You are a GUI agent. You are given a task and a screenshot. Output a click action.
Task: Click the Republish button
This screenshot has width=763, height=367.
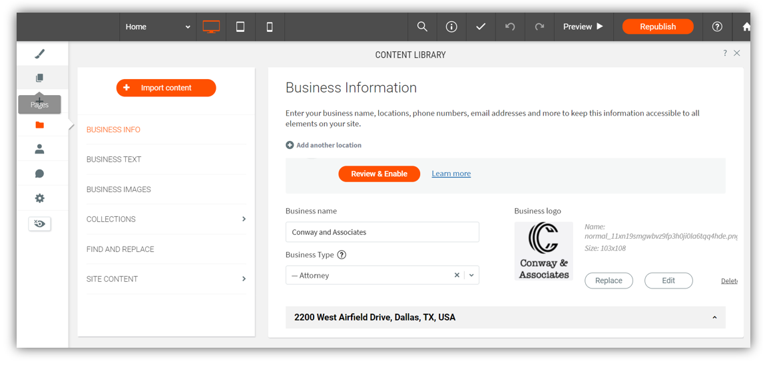pyautogui.click(x=657, y=27)
